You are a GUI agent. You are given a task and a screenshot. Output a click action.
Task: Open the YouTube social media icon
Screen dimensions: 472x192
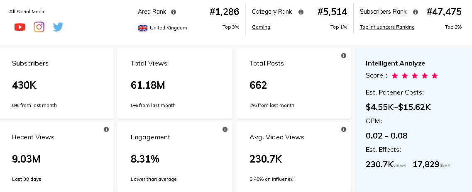pos(20,27)
